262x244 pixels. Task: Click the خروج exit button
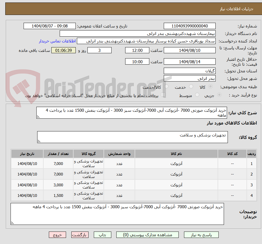click(57, 235)
